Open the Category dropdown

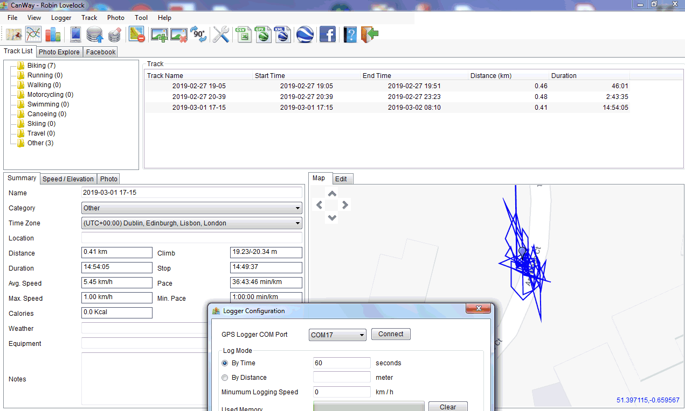[191, 208]
